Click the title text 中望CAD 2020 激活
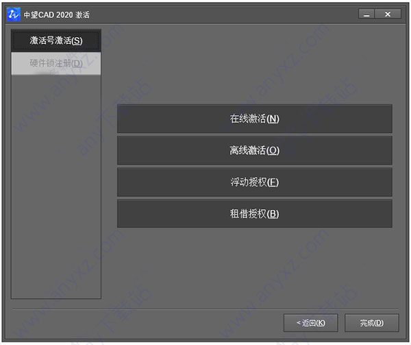This screenshot has height=345, width=411. pyautogui.click(x=57, y=14)
